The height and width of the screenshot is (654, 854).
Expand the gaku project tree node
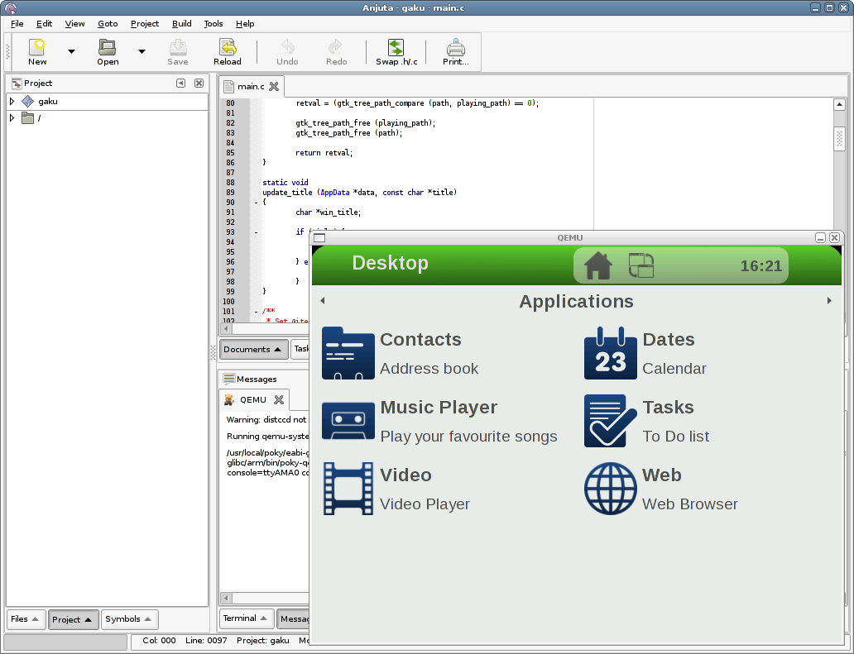[x=12, y=102]
